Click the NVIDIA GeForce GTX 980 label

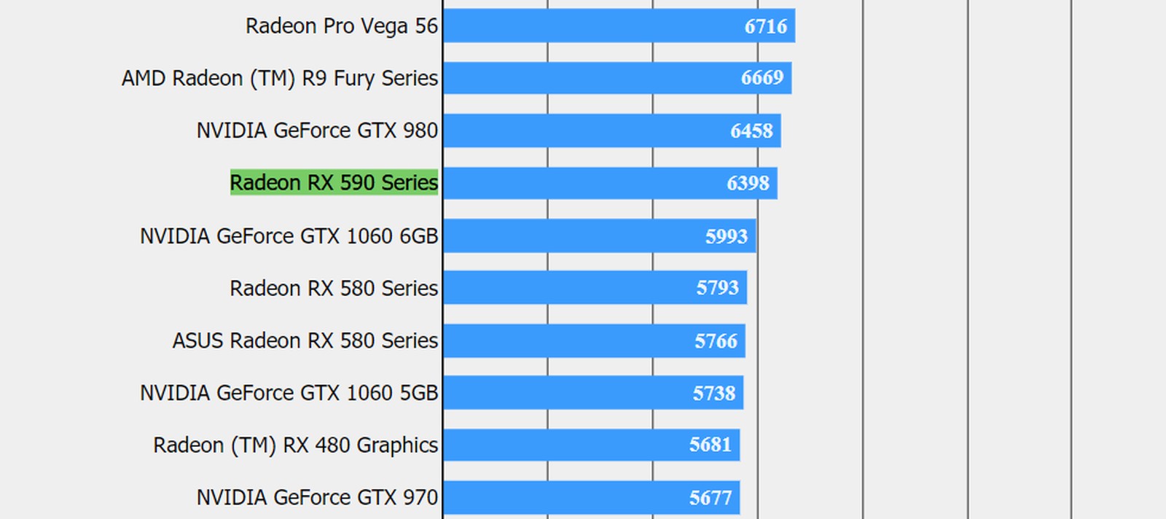coord(317,130)
